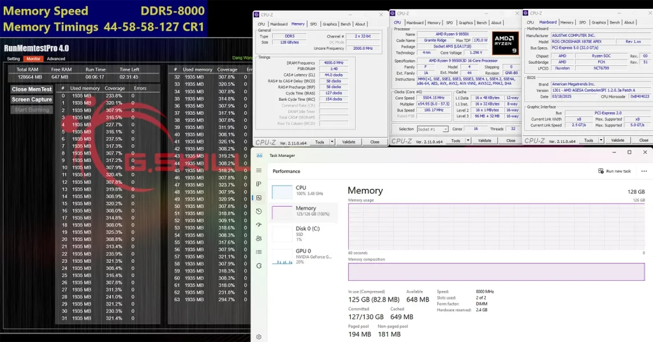Open Processes page icon in Task Manager
653x342 pixels.
coord(259,184)
